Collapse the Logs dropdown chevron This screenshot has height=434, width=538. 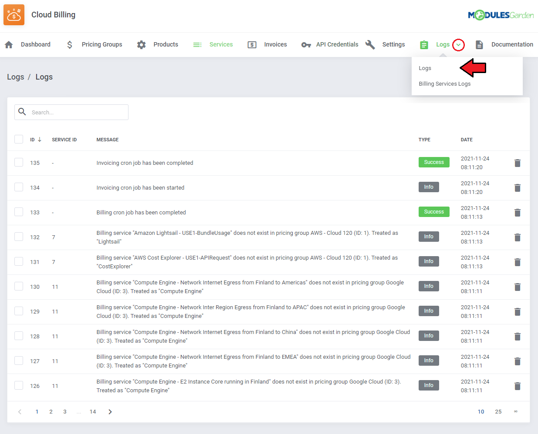tap(458, 45)
